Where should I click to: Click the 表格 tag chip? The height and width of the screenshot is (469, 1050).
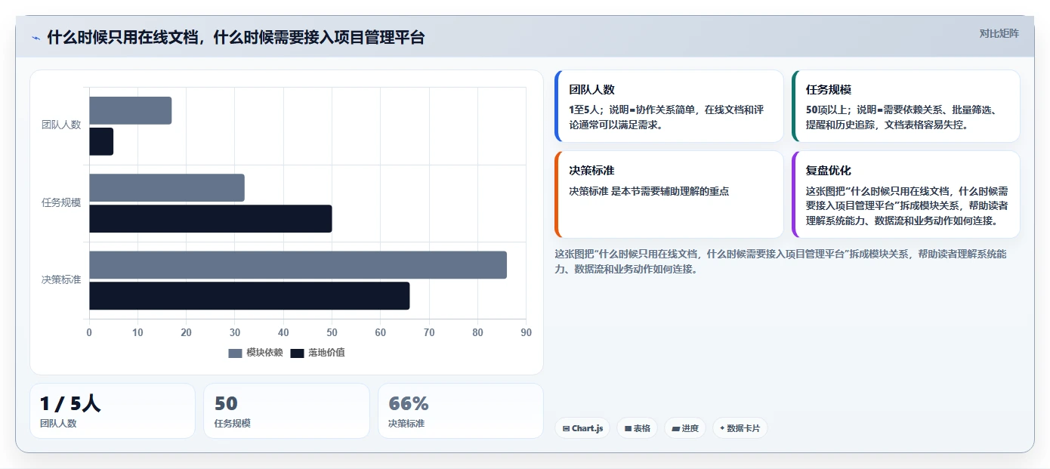click(638, 428)
